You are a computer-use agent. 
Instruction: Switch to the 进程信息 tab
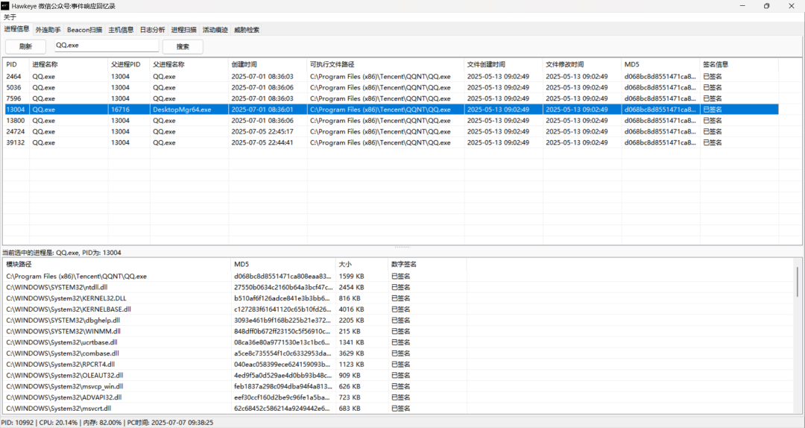click(17, 29)
